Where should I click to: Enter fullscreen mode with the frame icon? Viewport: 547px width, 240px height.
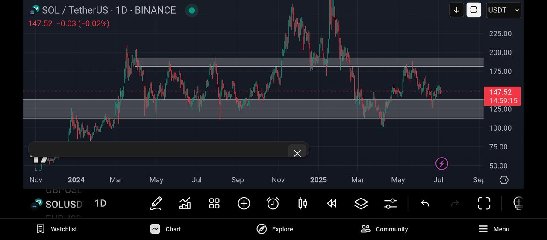[x=484, y=203]
